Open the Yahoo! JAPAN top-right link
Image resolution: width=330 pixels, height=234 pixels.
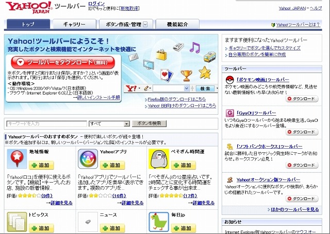[292, 8]
